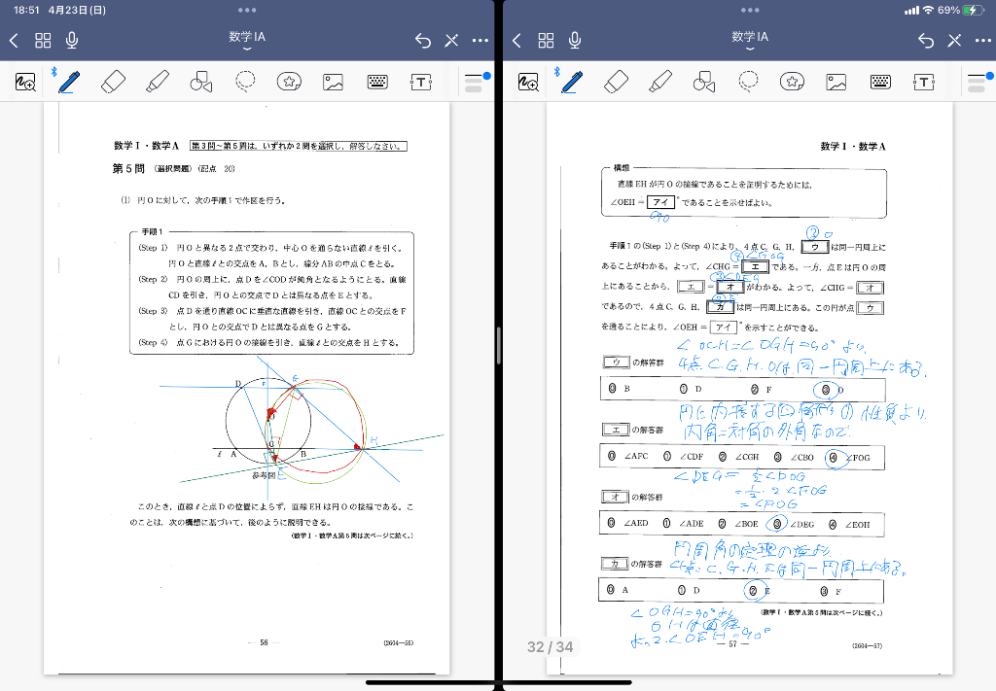Select the Eraser tool in right pane
This screenshot has width=996, height=691.
615,82
